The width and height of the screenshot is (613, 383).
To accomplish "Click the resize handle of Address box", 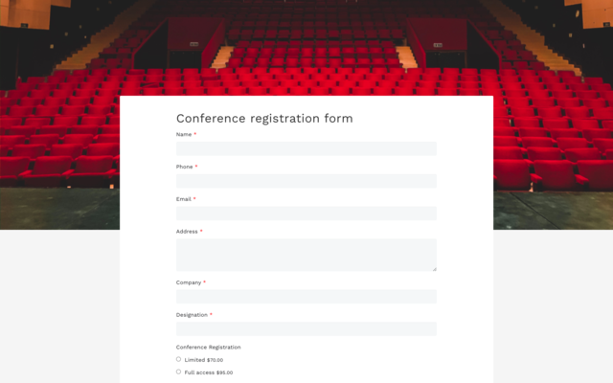I will [434, 268].
